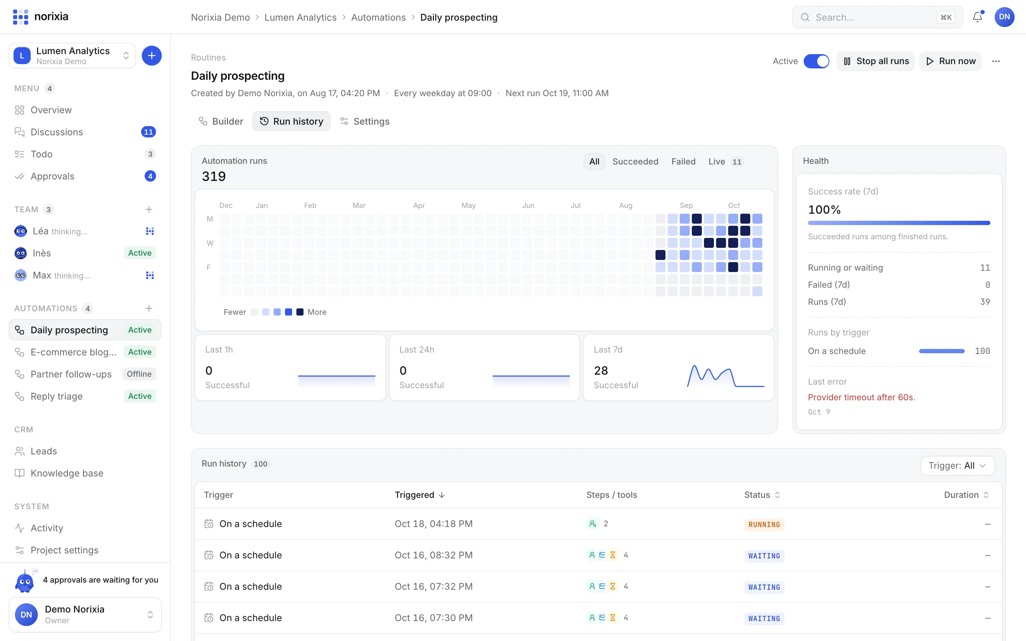
Task: Focus the Search input field
Action: pyautogui.click(x=877, y=17)
